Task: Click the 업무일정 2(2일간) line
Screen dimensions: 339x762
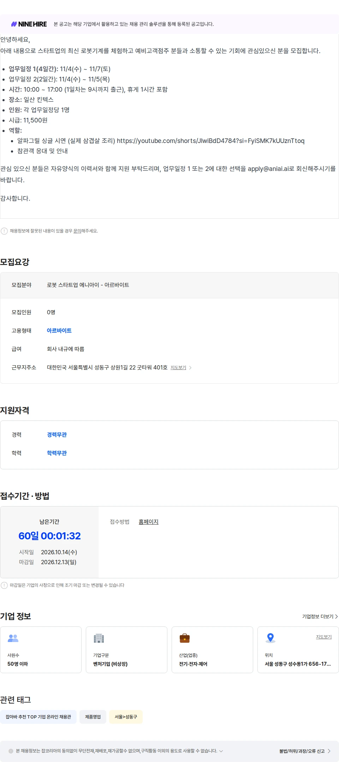Action: coord(59,79)
